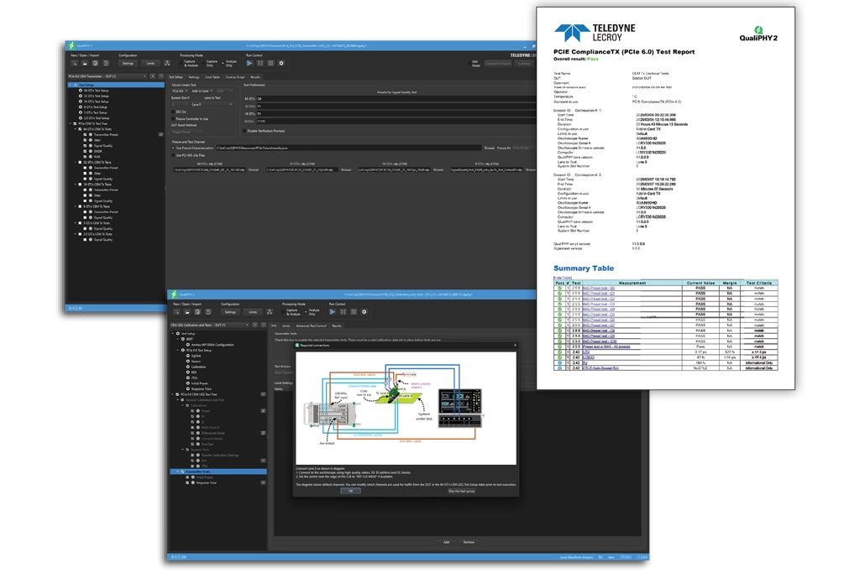
Task: Click recent sessions icon in lower QualiPHY window
Action: click(x=208, y=312)
